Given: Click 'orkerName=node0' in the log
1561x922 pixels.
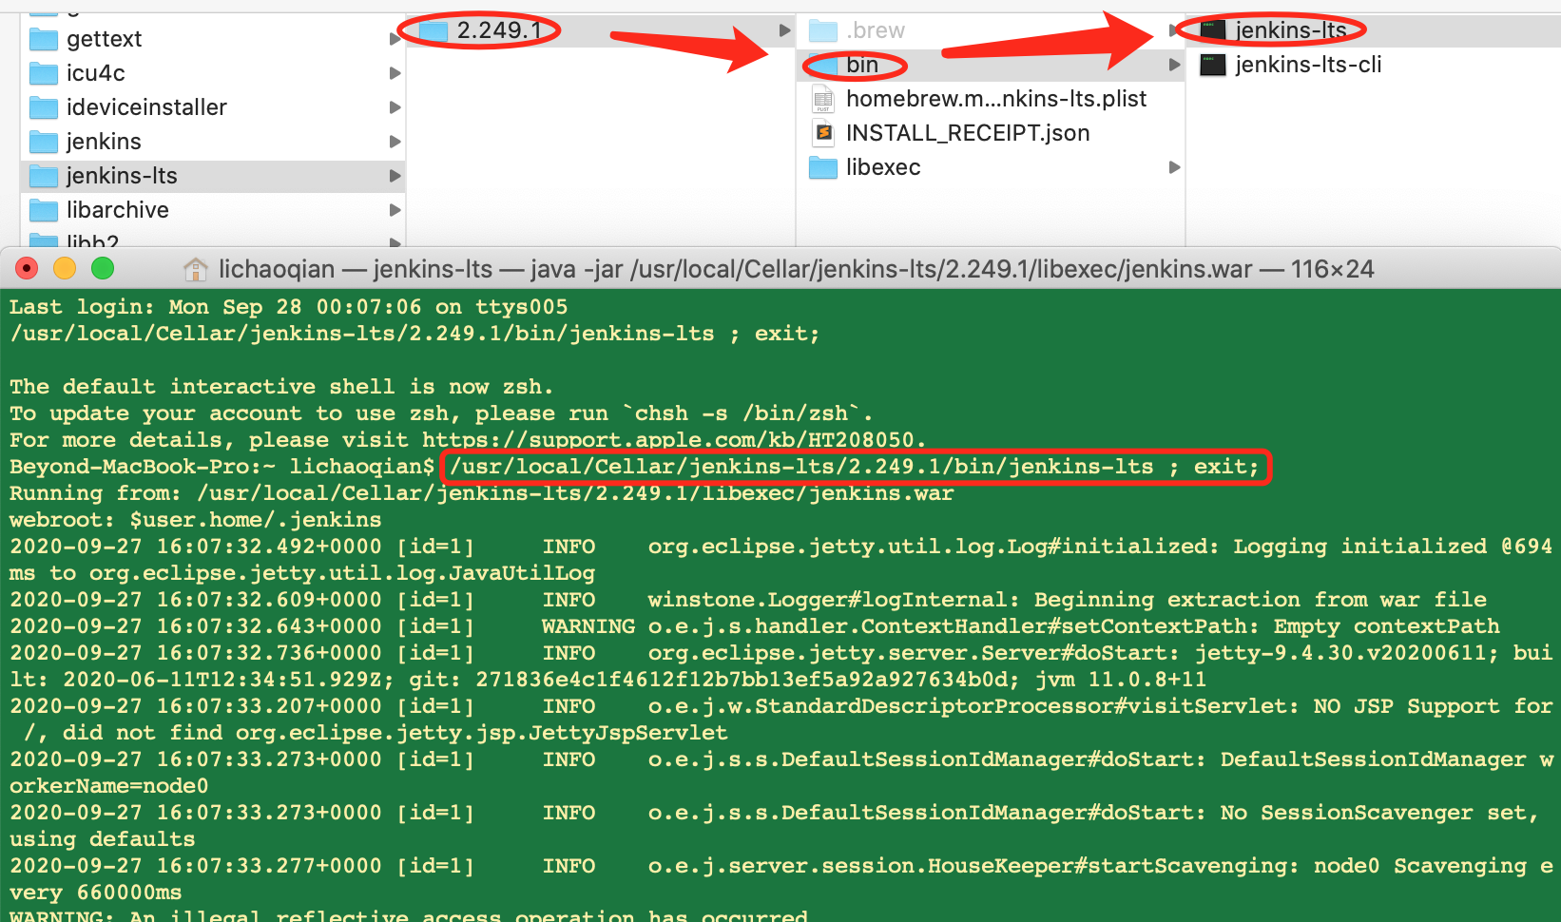Looking at the screenshot, I should [109, 786].
